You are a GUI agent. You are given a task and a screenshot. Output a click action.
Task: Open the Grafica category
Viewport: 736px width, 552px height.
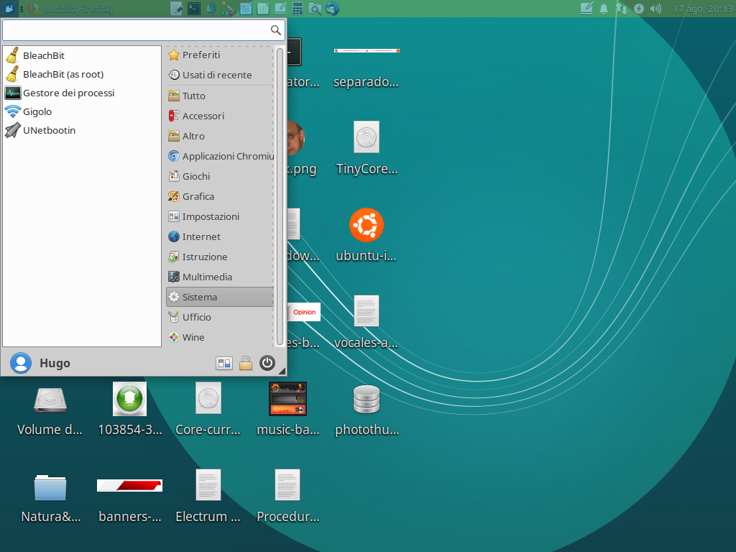(x=220, y=197)
